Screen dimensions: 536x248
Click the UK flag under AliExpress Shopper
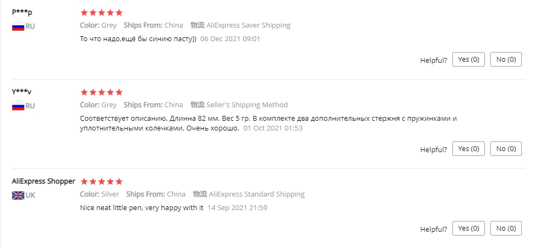(18, 195)
